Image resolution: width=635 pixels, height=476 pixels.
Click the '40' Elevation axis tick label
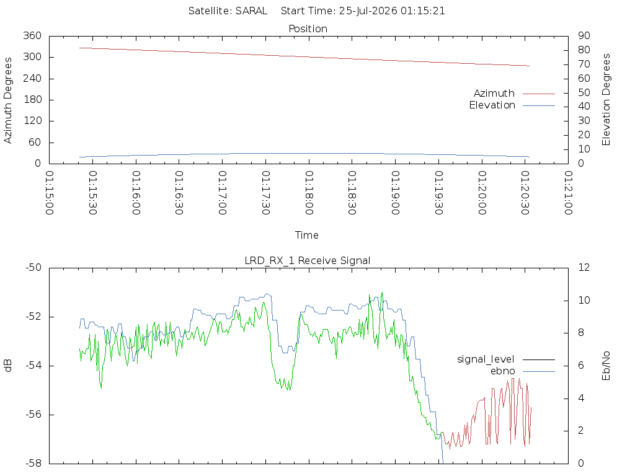point(584,107)
